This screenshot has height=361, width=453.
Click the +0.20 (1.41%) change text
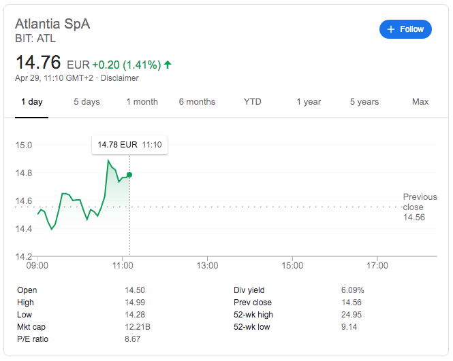(127, 65)
